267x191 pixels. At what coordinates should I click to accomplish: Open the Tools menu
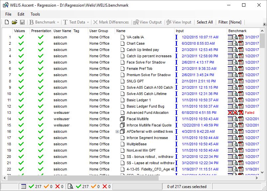[35, 14]
